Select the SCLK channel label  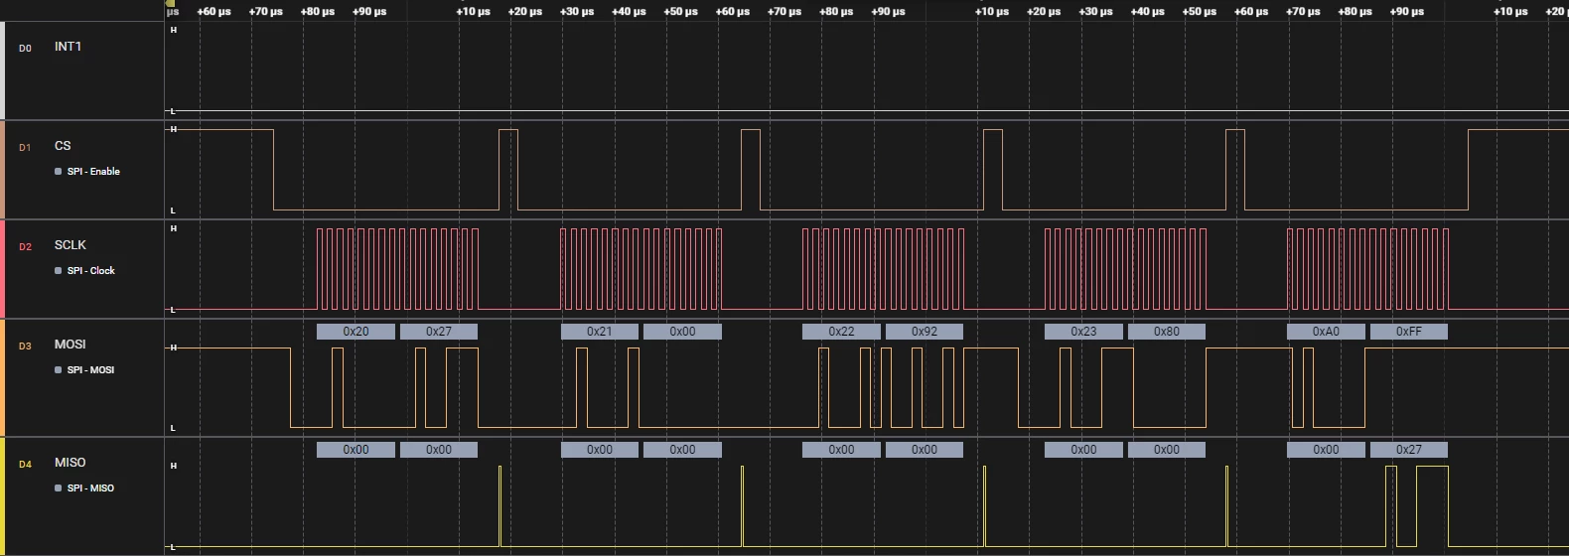pos(71,245)
